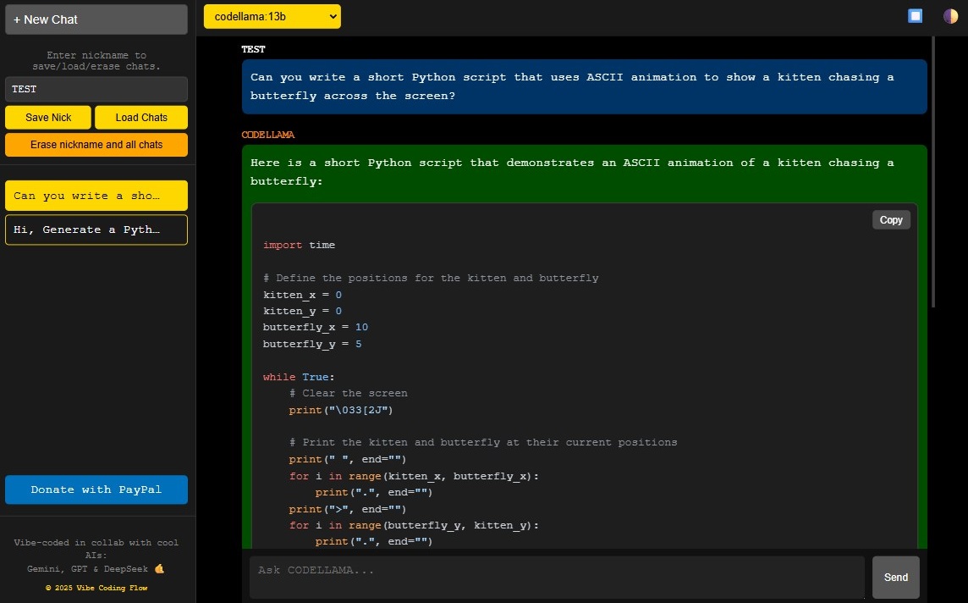Click Erase nickname and all chats
This screenshot has width=968, height=603.
(96, 145)
